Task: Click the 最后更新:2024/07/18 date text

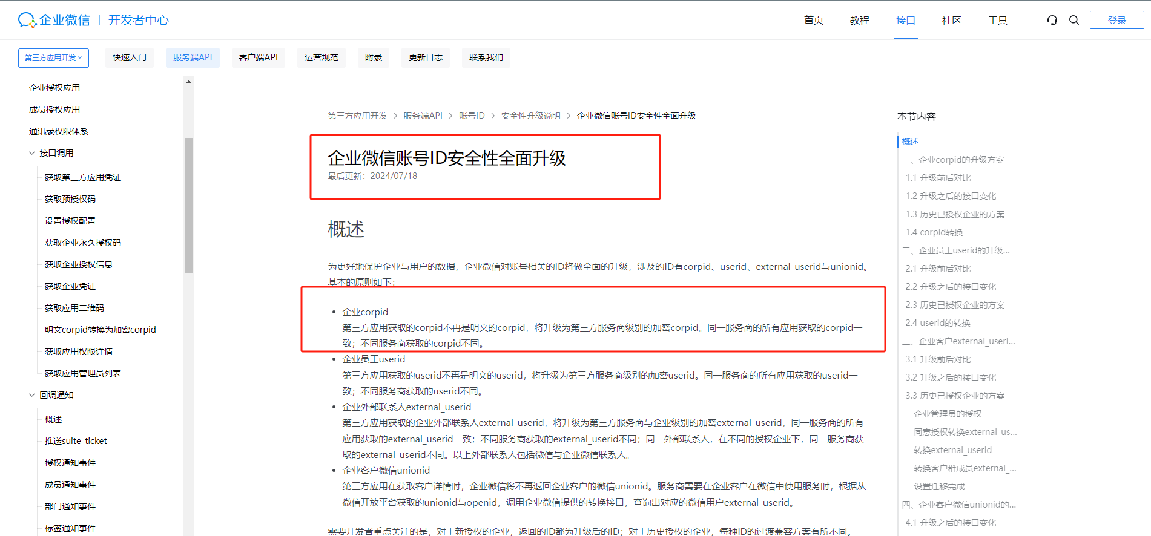Action: tap(372, 176)
